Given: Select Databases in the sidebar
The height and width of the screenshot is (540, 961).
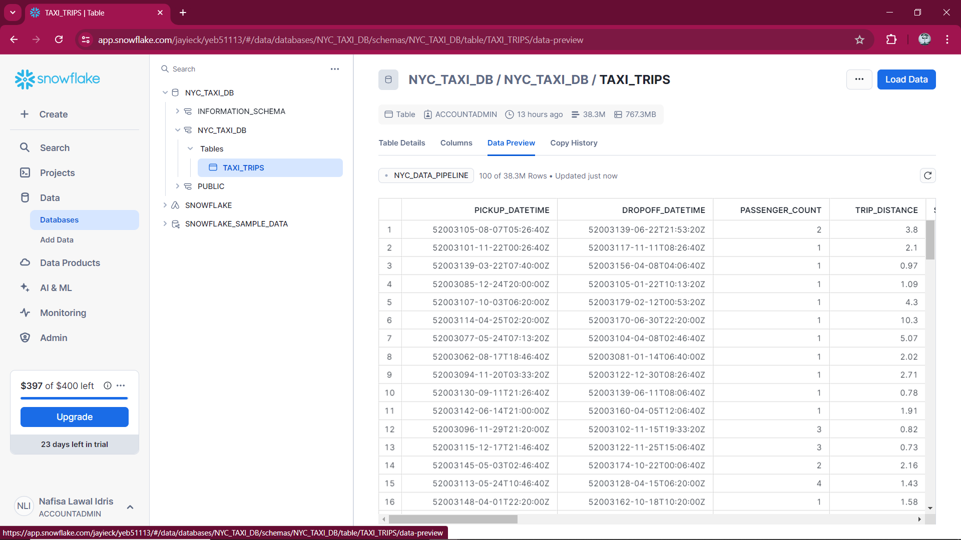Looking at the screenshot, I should 85,220.
